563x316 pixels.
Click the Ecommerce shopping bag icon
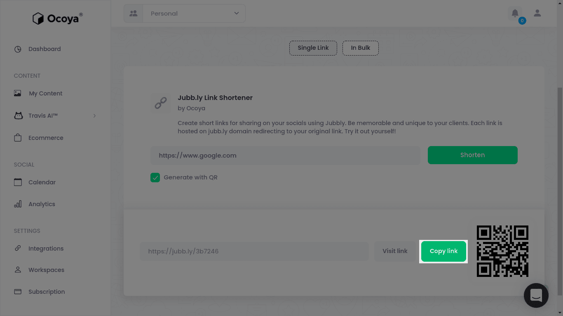pyautogui.click(x=18, y=138)
